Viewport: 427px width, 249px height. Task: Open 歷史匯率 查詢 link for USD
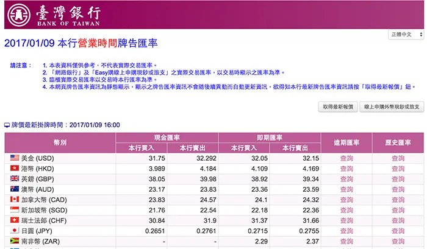[x=398, y=158]
